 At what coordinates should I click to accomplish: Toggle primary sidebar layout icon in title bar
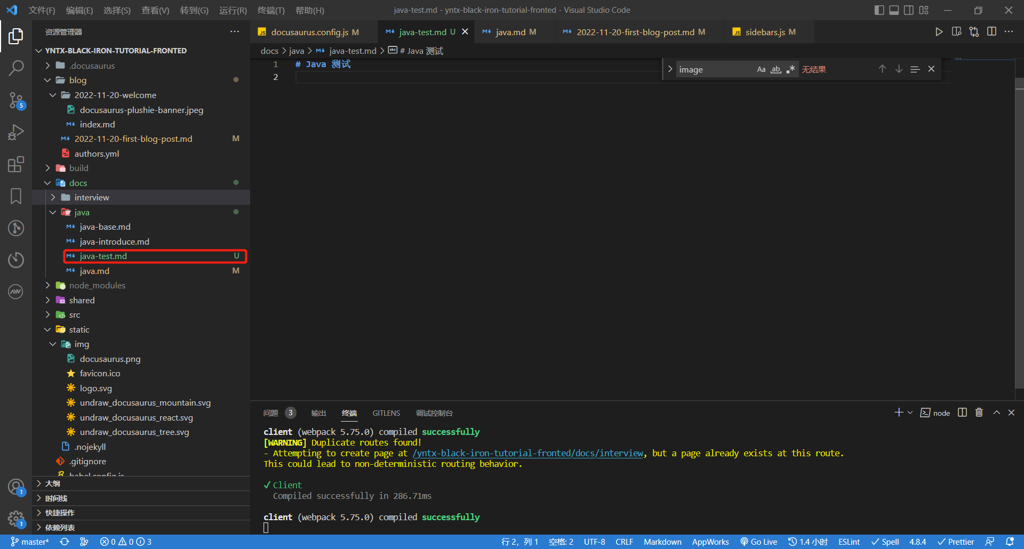879,10
